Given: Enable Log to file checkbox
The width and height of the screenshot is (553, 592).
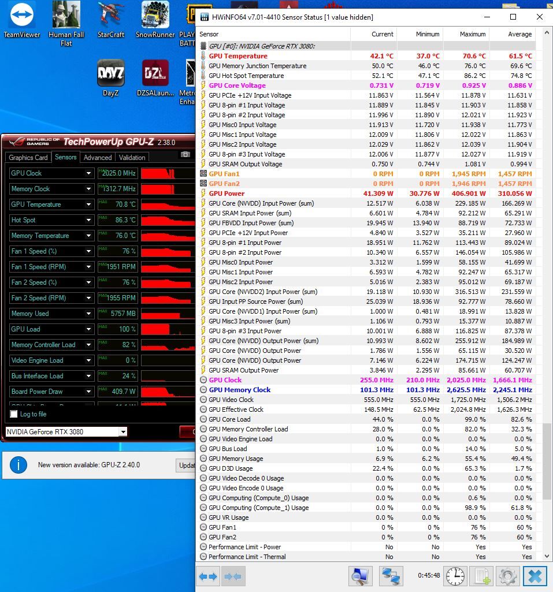Looking at the screenshot, I should click(x=14, y=414).
